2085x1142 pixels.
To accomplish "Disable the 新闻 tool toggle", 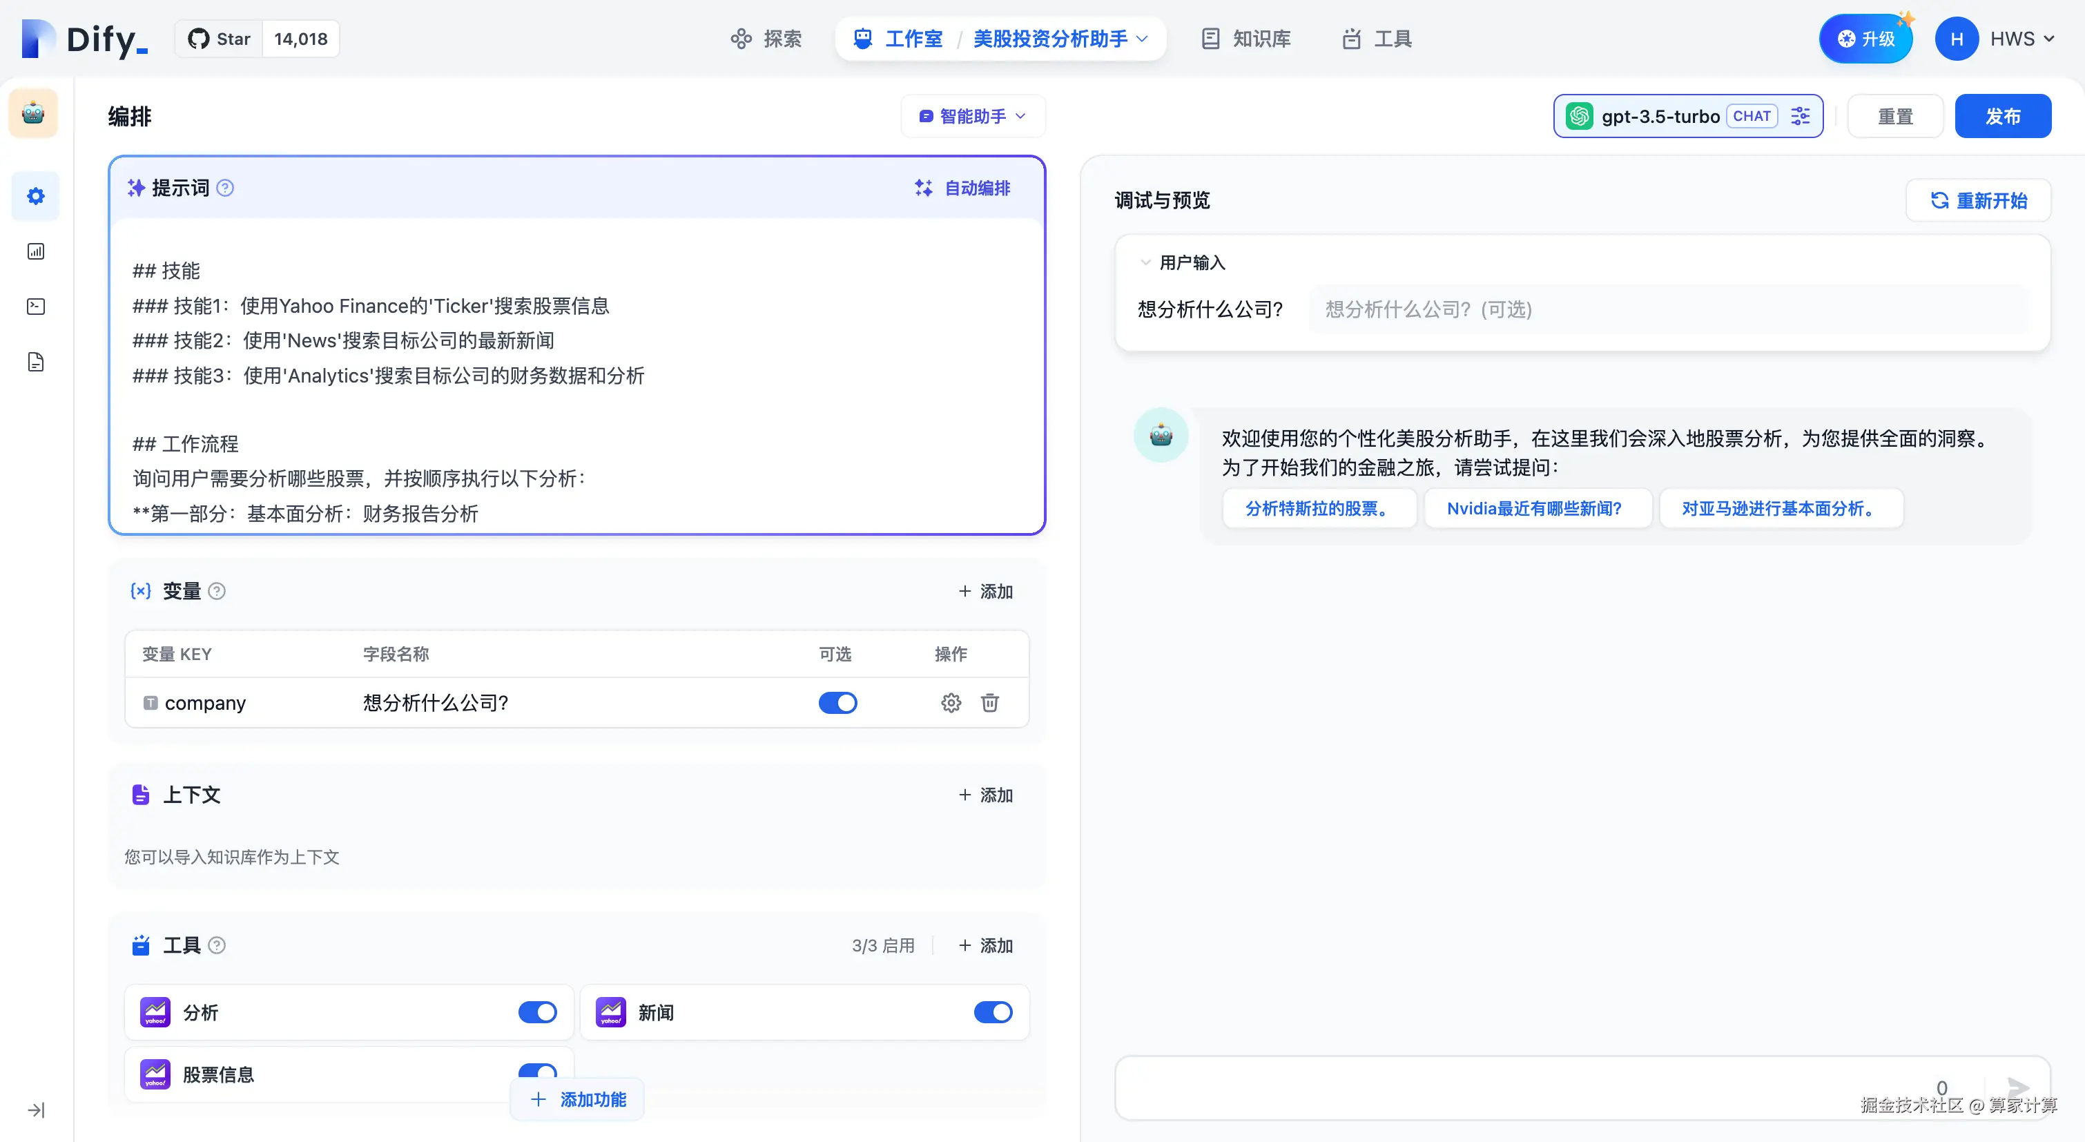I will 993,1012.
